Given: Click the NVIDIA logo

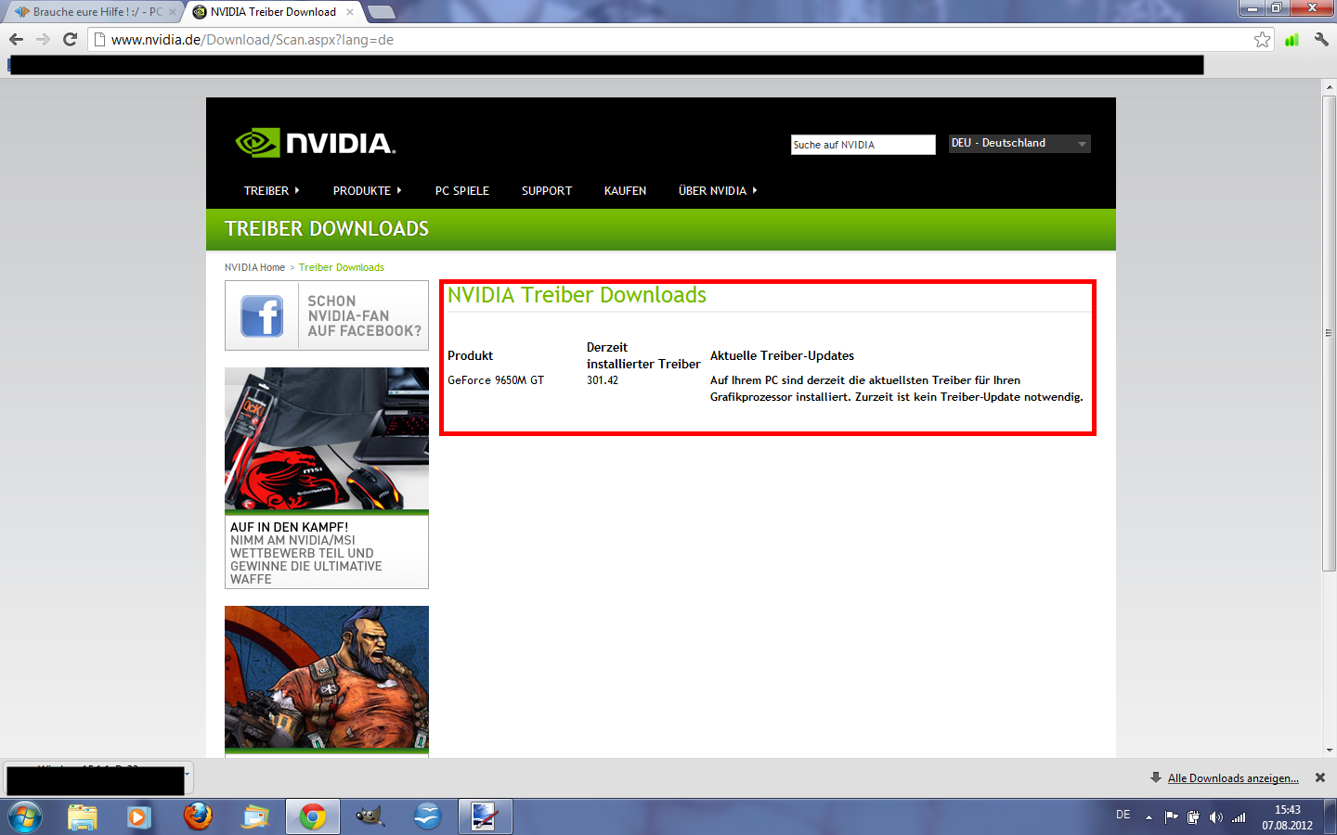Looking at the screenshot, I should pyautogui.click(x=316, y=143).
